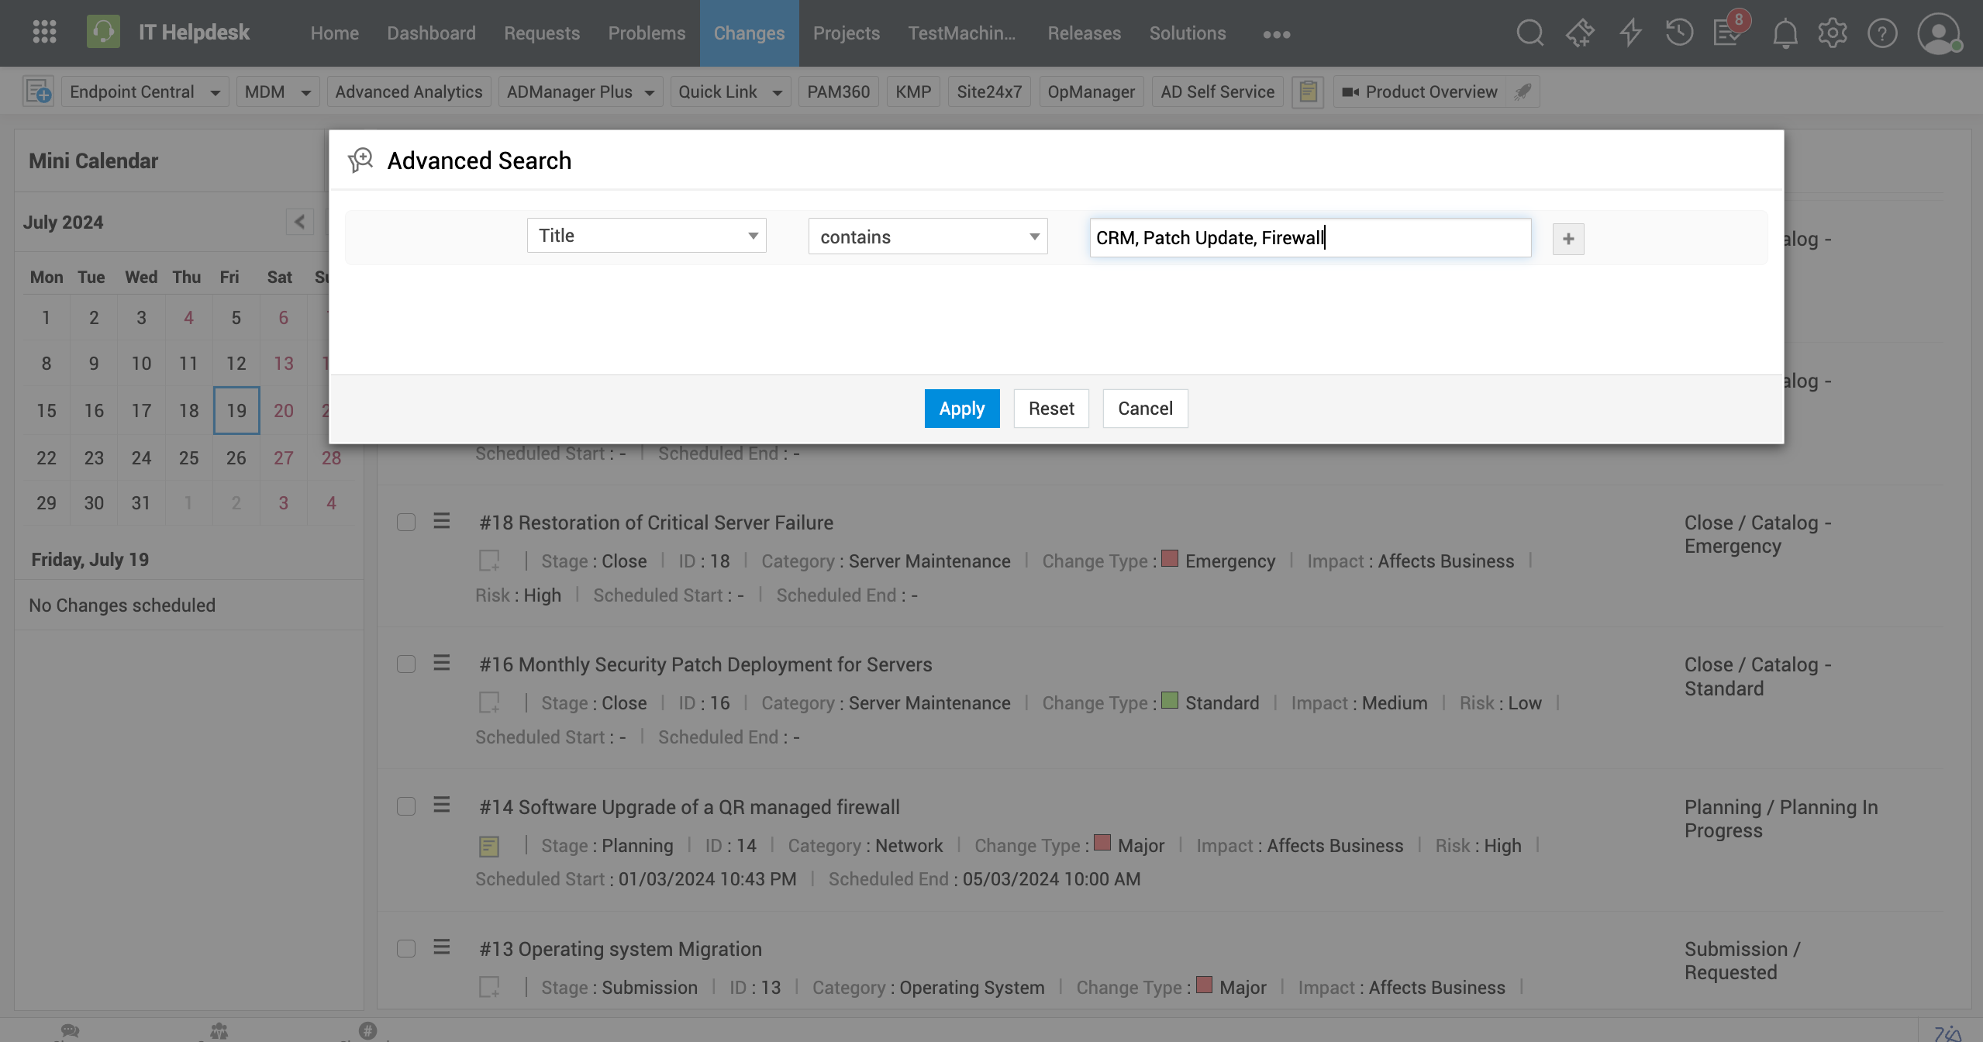Select July 19 in the Mini Calendar

tap(236, 410)
